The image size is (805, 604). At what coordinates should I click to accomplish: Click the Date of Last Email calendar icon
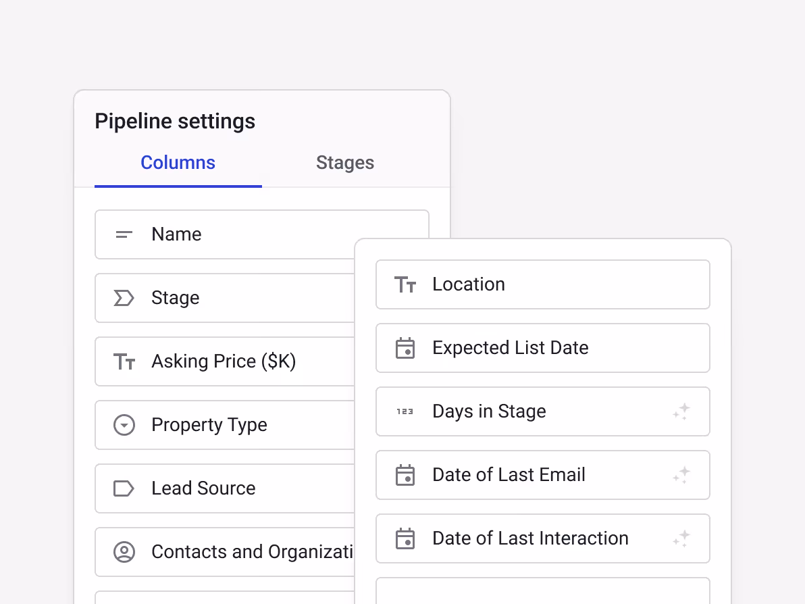pos(405,475)
